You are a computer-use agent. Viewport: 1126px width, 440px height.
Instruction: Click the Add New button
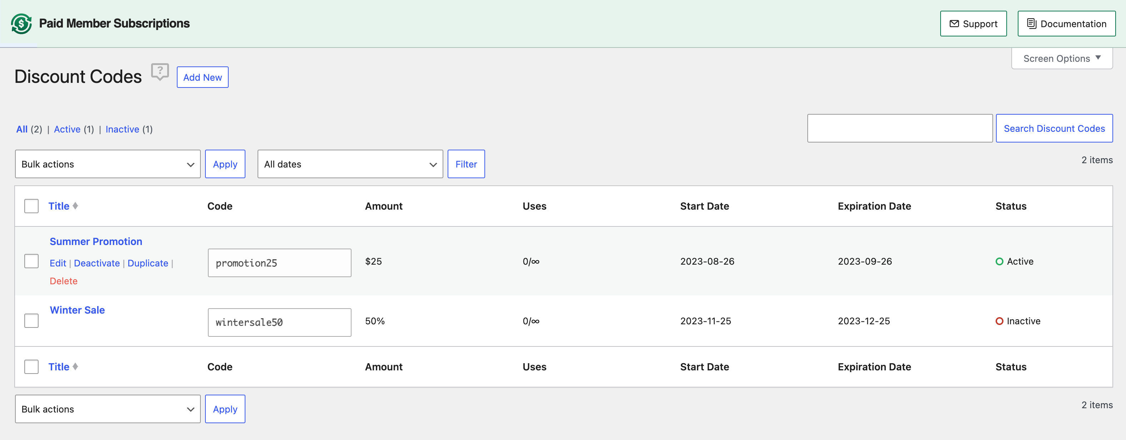coord(203,77)
